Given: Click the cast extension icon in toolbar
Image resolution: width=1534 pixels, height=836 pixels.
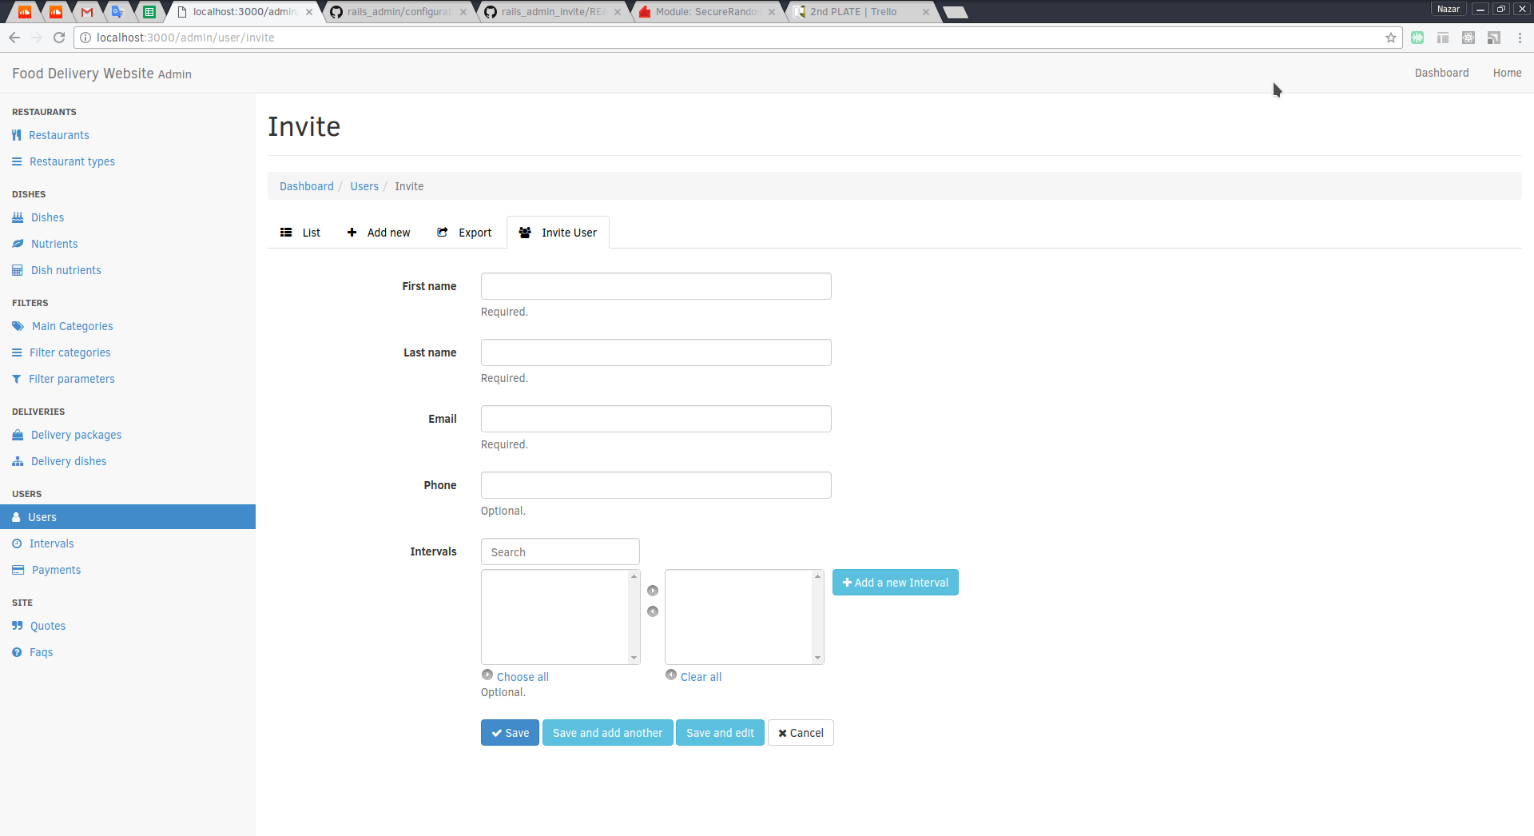Looking at the screenshot, I should coord(1494,38).
